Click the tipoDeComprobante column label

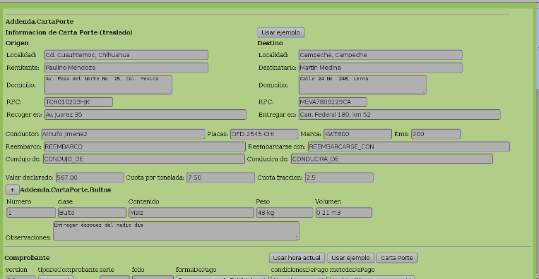tap(68, 270)
